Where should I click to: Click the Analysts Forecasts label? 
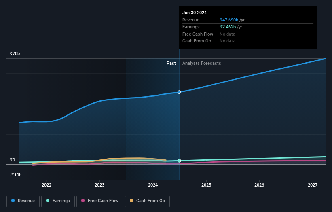201,64
